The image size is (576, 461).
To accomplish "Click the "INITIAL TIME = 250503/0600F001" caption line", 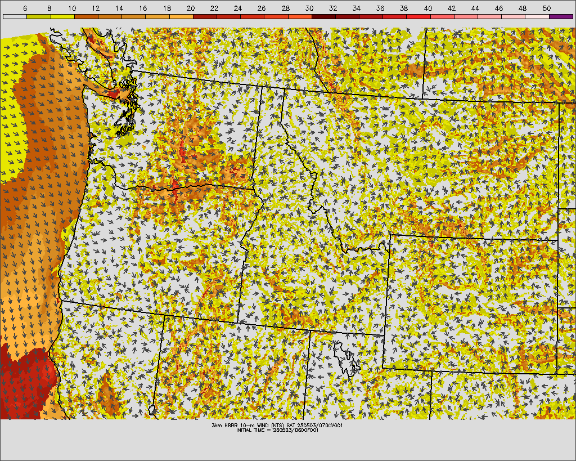I will [277, 430].
